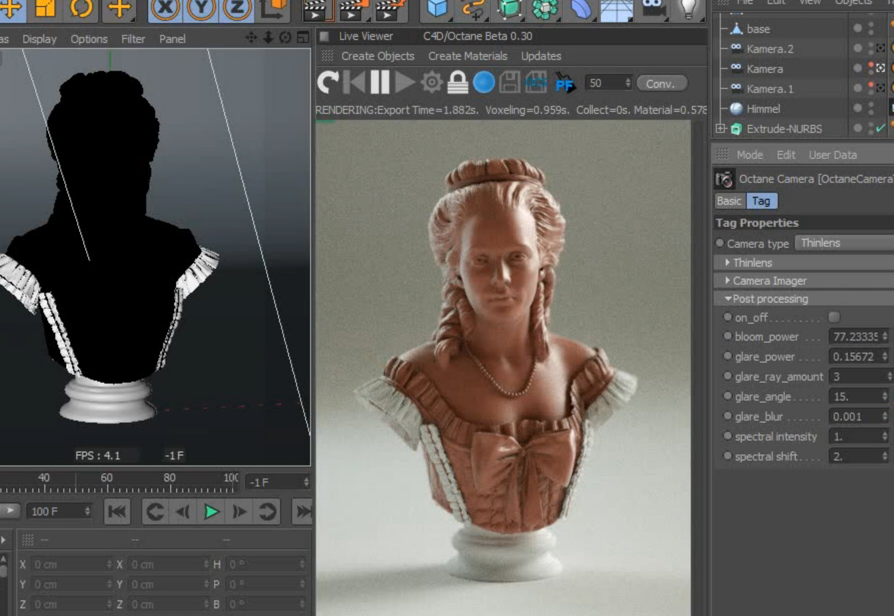Activate the Kamera.1 camera target toggle
This screenshot has height=616, width=894.
[881, 88]
